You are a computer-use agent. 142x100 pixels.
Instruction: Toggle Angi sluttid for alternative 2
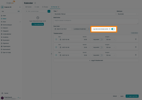(x=101, y=47)
